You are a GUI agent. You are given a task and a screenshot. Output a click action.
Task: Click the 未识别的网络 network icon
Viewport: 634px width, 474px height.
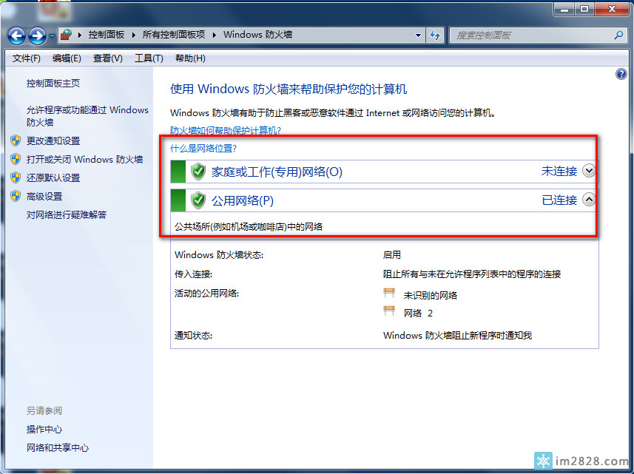[x=390, y=293]
